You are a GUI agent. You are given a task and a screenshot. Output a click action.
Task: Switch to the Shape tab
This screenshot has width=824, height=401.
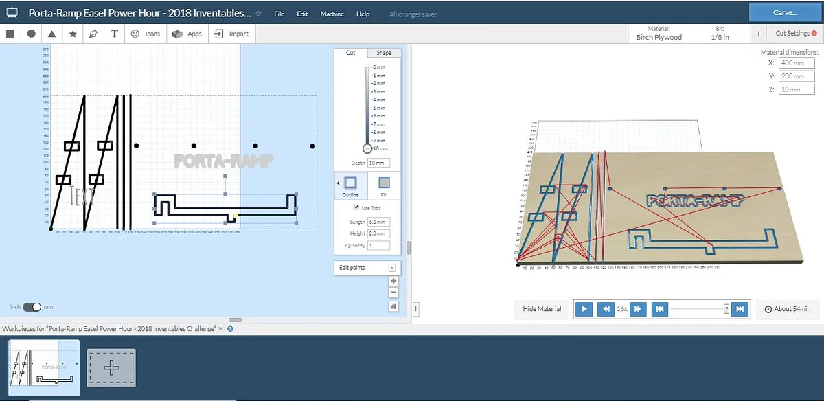click(x=384, y=53)
